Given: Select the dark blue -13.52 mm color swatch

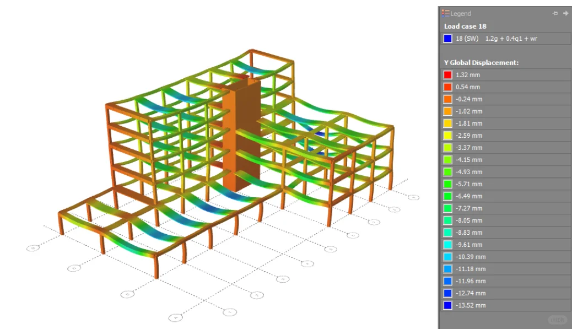Looking at the screenshot, I should pos(447,305).
